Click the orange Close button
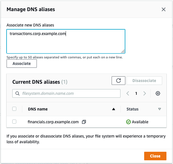 [x=155, y=156]
